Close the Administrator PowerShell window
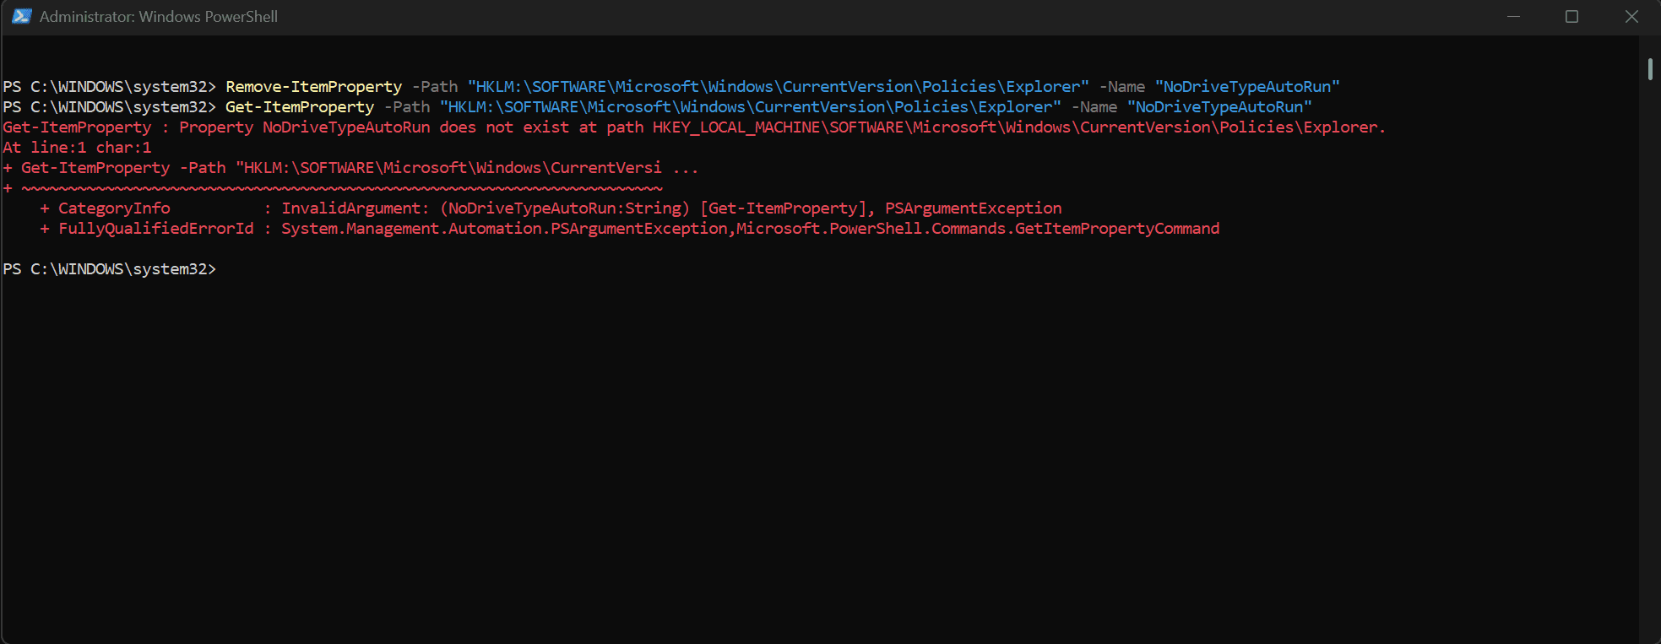This screenshot has height=644, width=1661. click(1631, 17)
